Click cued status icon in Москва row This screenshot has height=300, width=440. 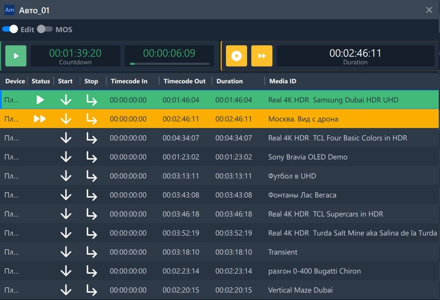point(40,119)
